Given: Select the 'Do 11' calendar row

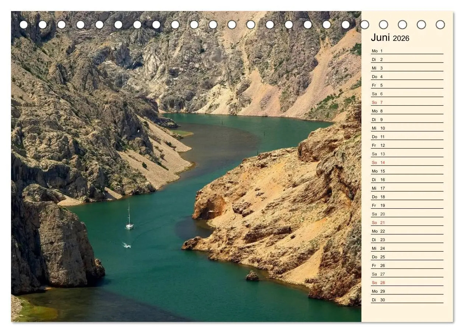Looking at the screenshot, I should [x=407, y=137].
